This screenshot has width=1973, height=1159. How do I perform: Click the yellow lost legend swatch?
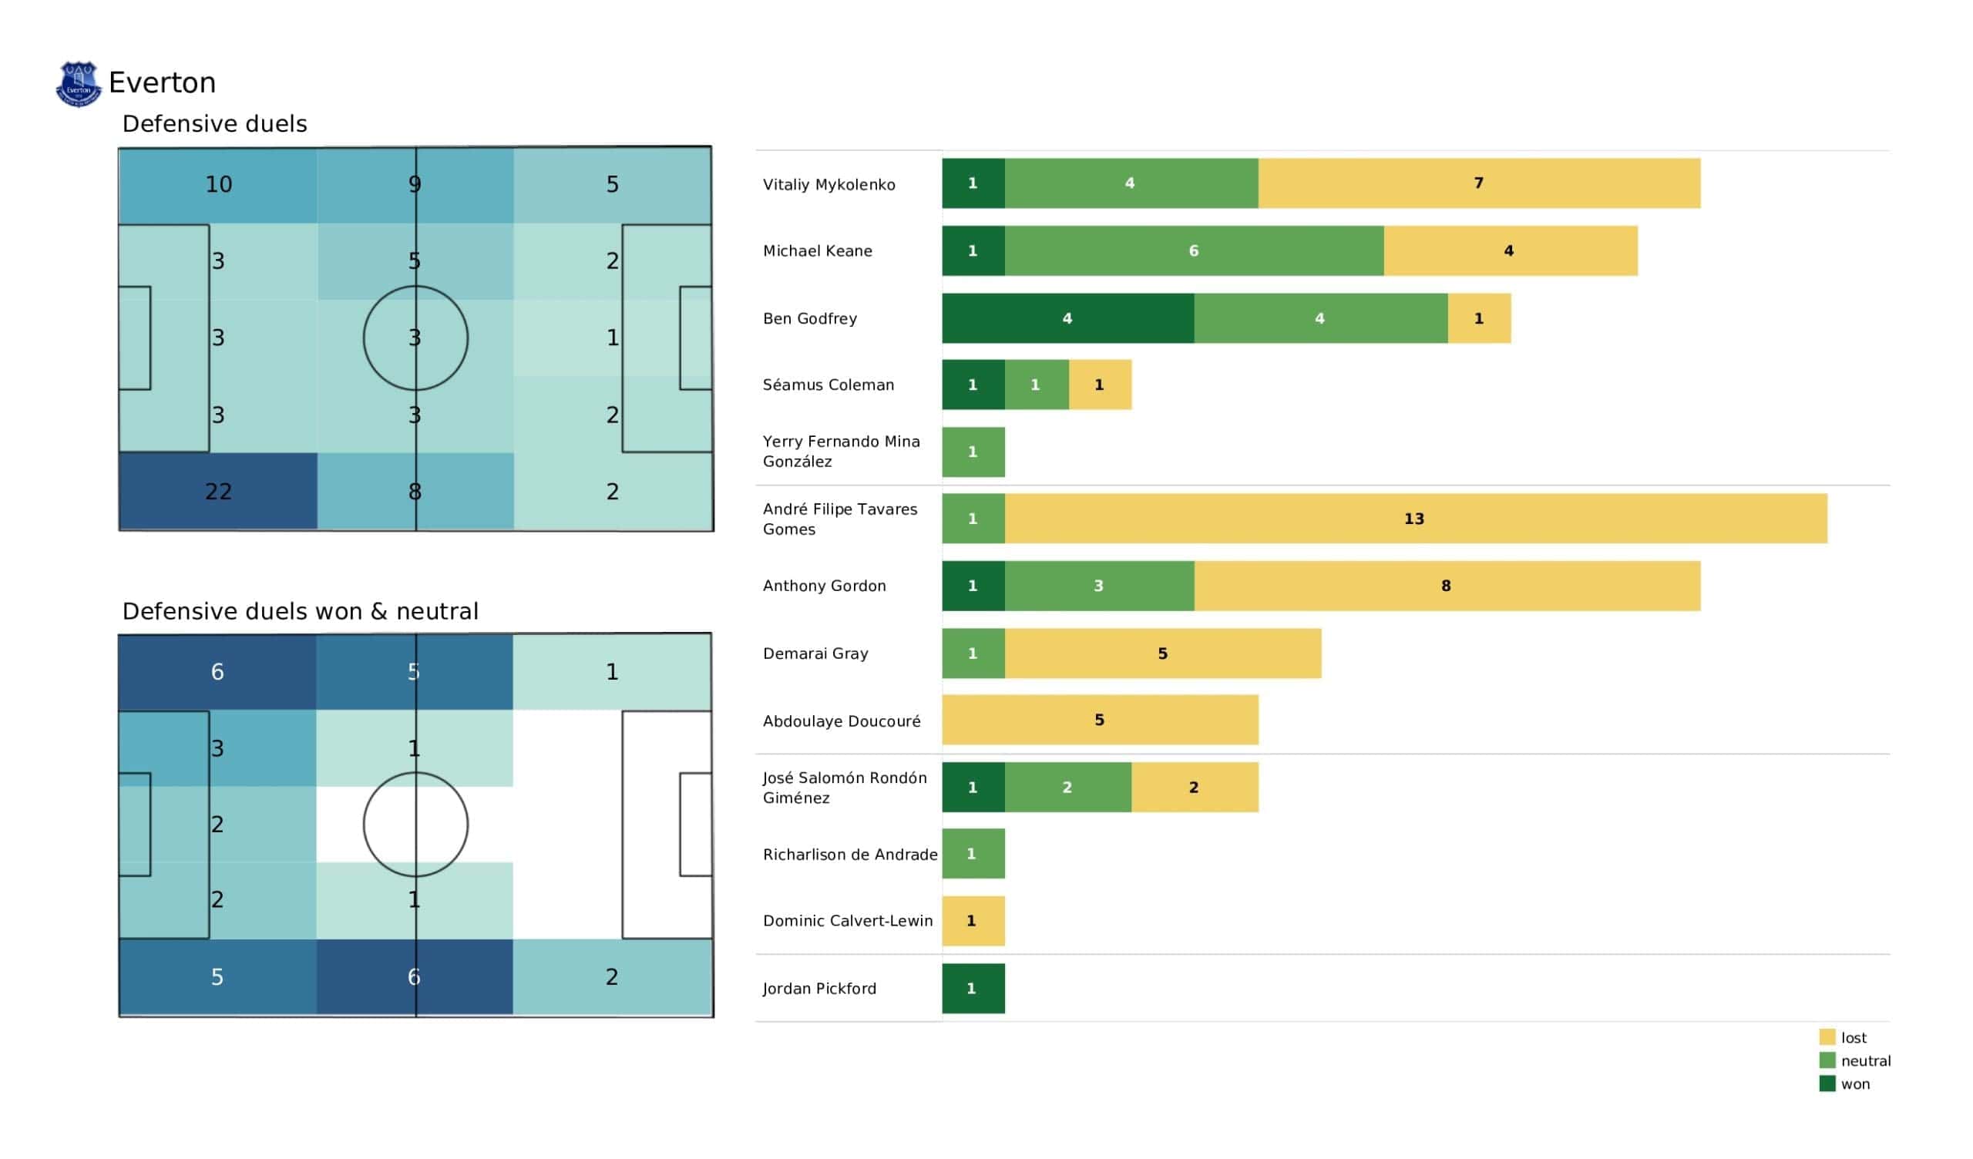click(1827, 1037)
